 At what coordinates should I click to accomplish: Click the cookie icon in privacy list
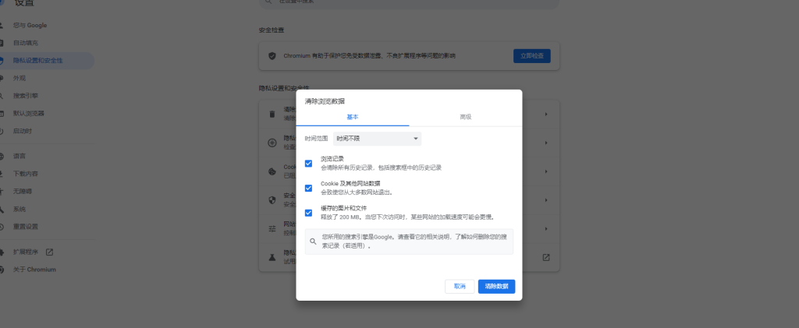[x=272, y=171]
